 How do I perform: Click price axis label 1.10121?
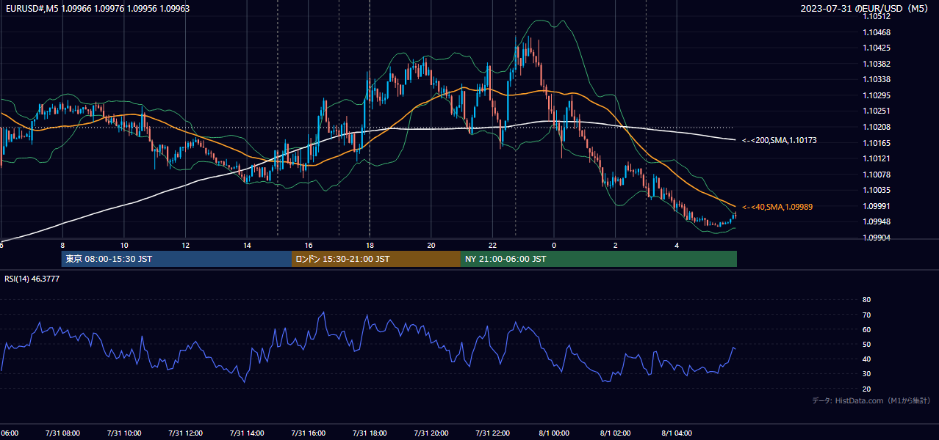[x=877, y=159]
